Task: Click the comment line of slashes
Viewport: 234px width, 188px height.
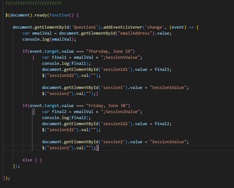Action: pyautogui.click(x=33, y=3)
